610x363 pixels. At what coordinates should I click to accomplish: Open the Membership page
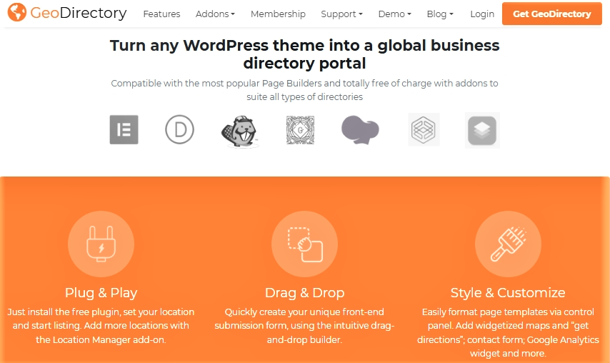point(278,14)
